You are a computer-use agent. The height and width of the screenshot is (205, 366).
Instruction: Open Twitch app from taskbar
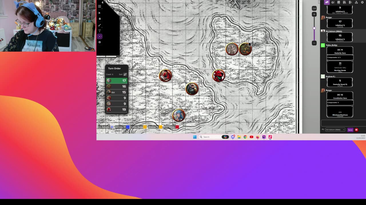pos(264,137)
